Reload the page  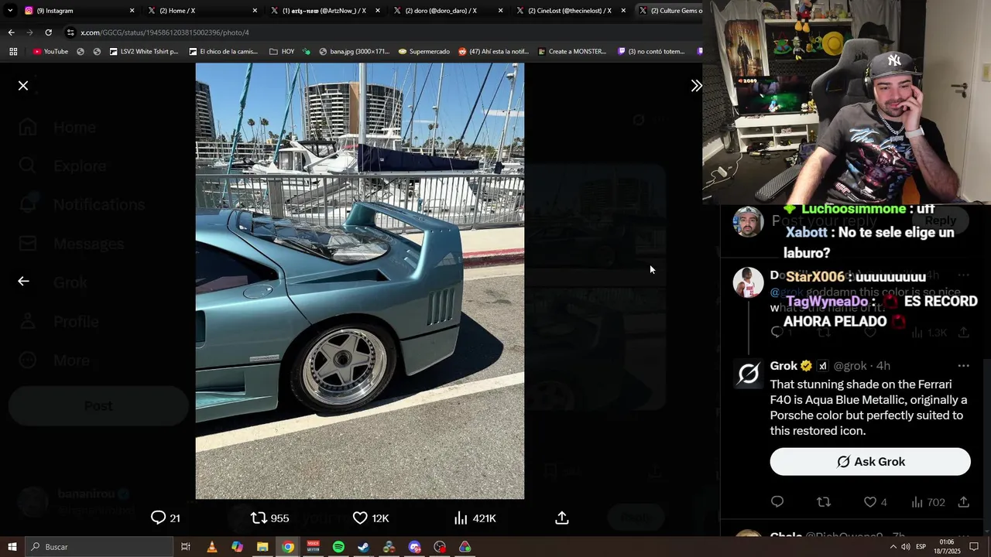(48, 32)
